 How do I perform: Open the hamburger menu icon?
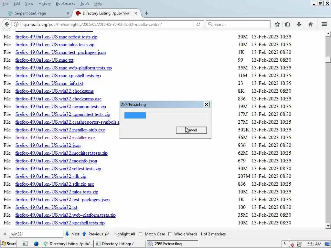click(x=324, y=24)
